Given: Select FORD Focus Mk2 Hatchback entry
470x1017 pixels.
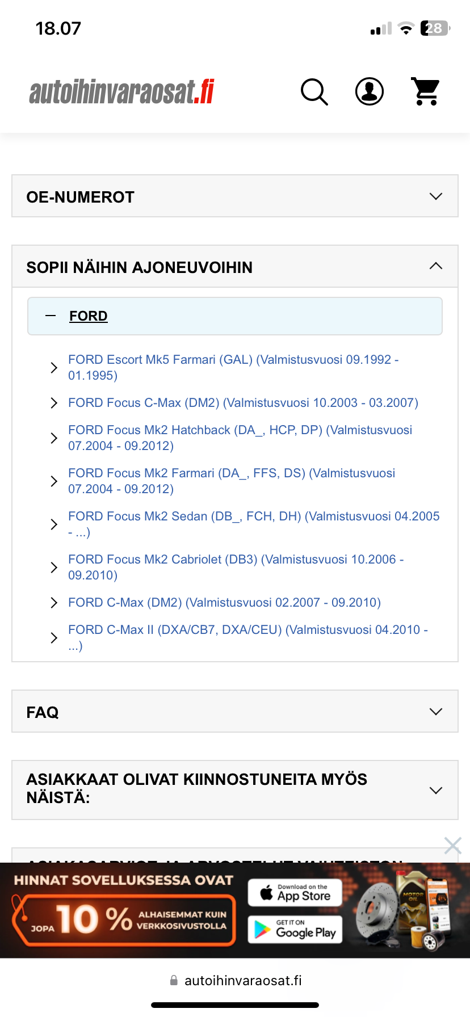Looking at the screenshot, I should coord(240,438).
